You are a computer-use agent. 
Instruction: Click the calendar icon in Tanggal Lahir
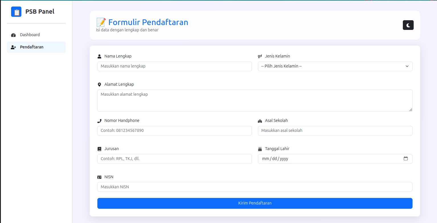[x=406, y=159]
